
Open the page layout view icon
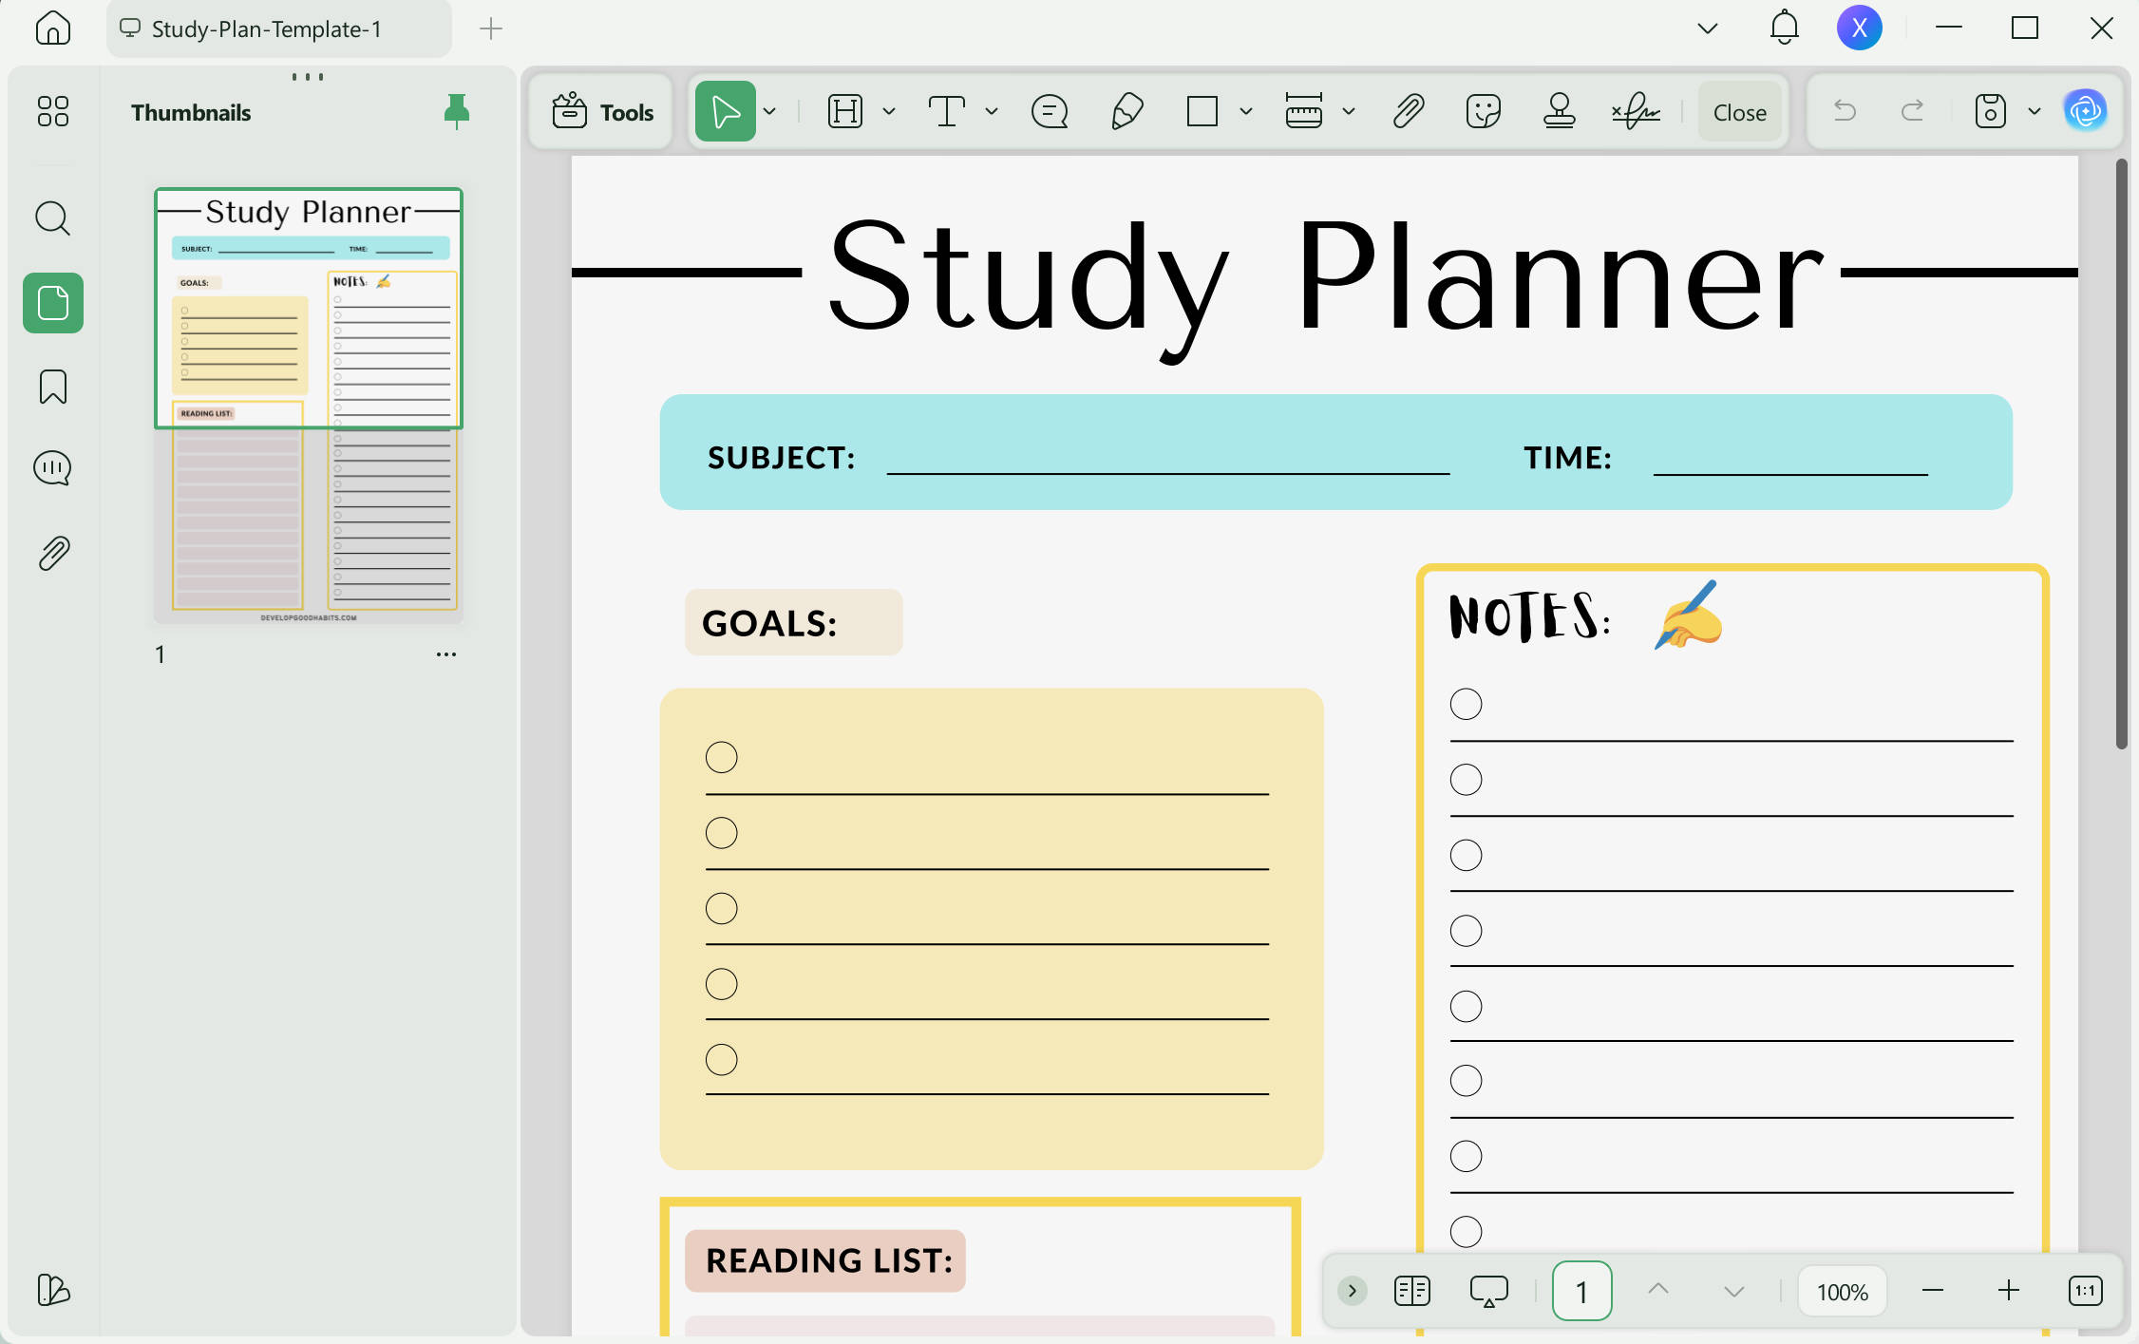(1412, 1291)
